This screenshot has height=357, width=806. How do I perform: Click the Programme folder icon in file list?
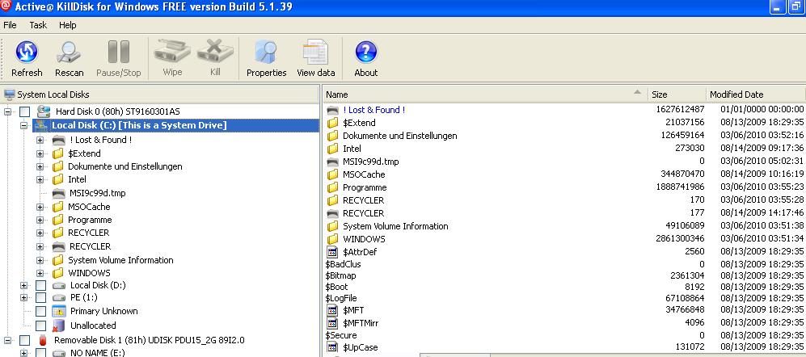[333, 187]
